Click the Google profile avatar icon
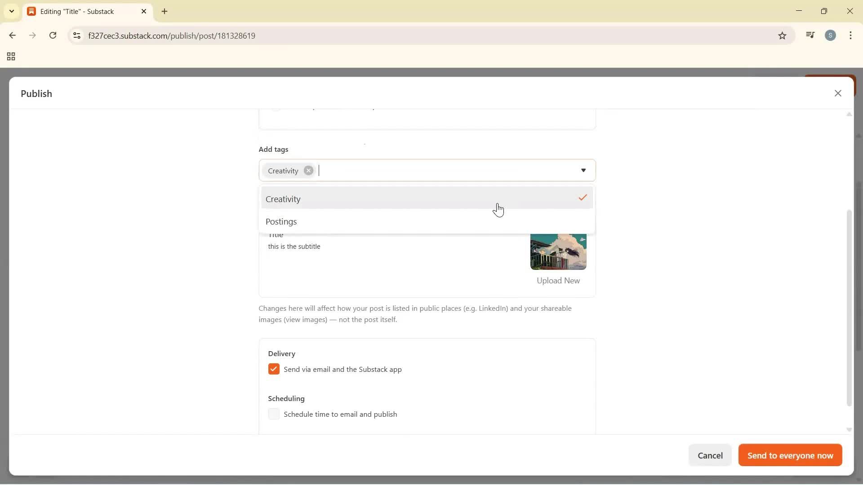Viewport: 863px width, 485px height. point(831,35)
